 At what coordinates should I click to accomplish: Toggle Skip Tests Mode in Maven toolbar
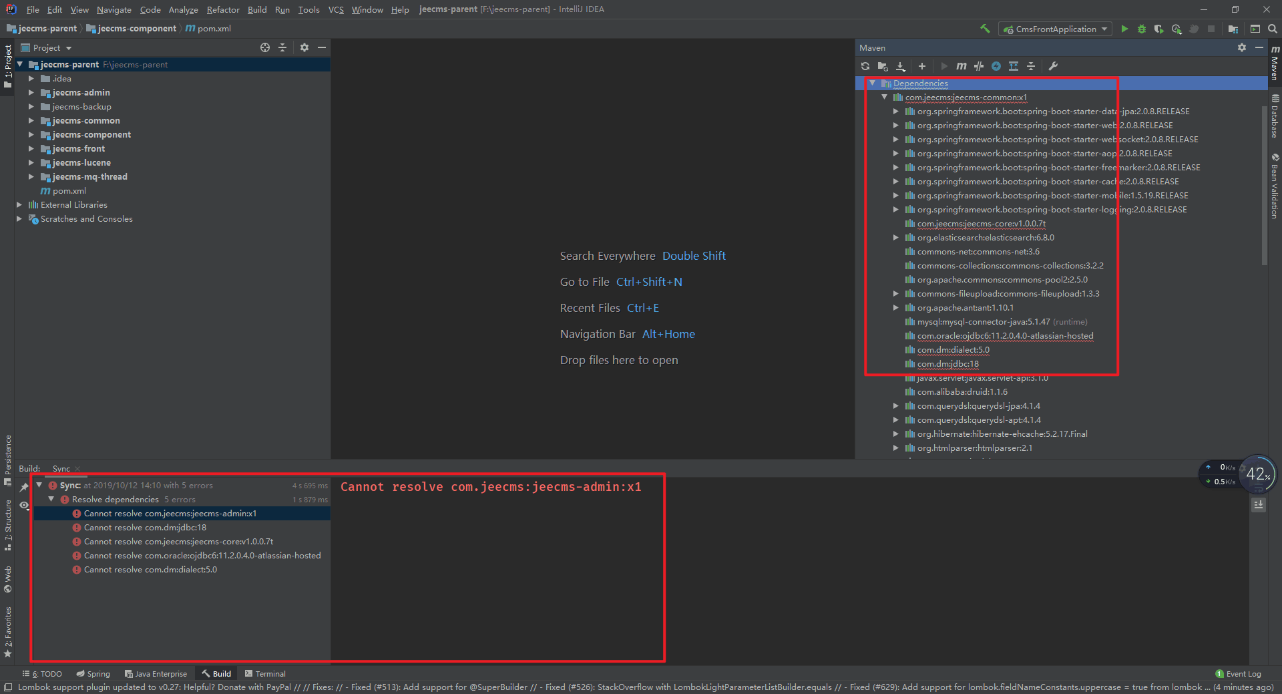point(996,66)
